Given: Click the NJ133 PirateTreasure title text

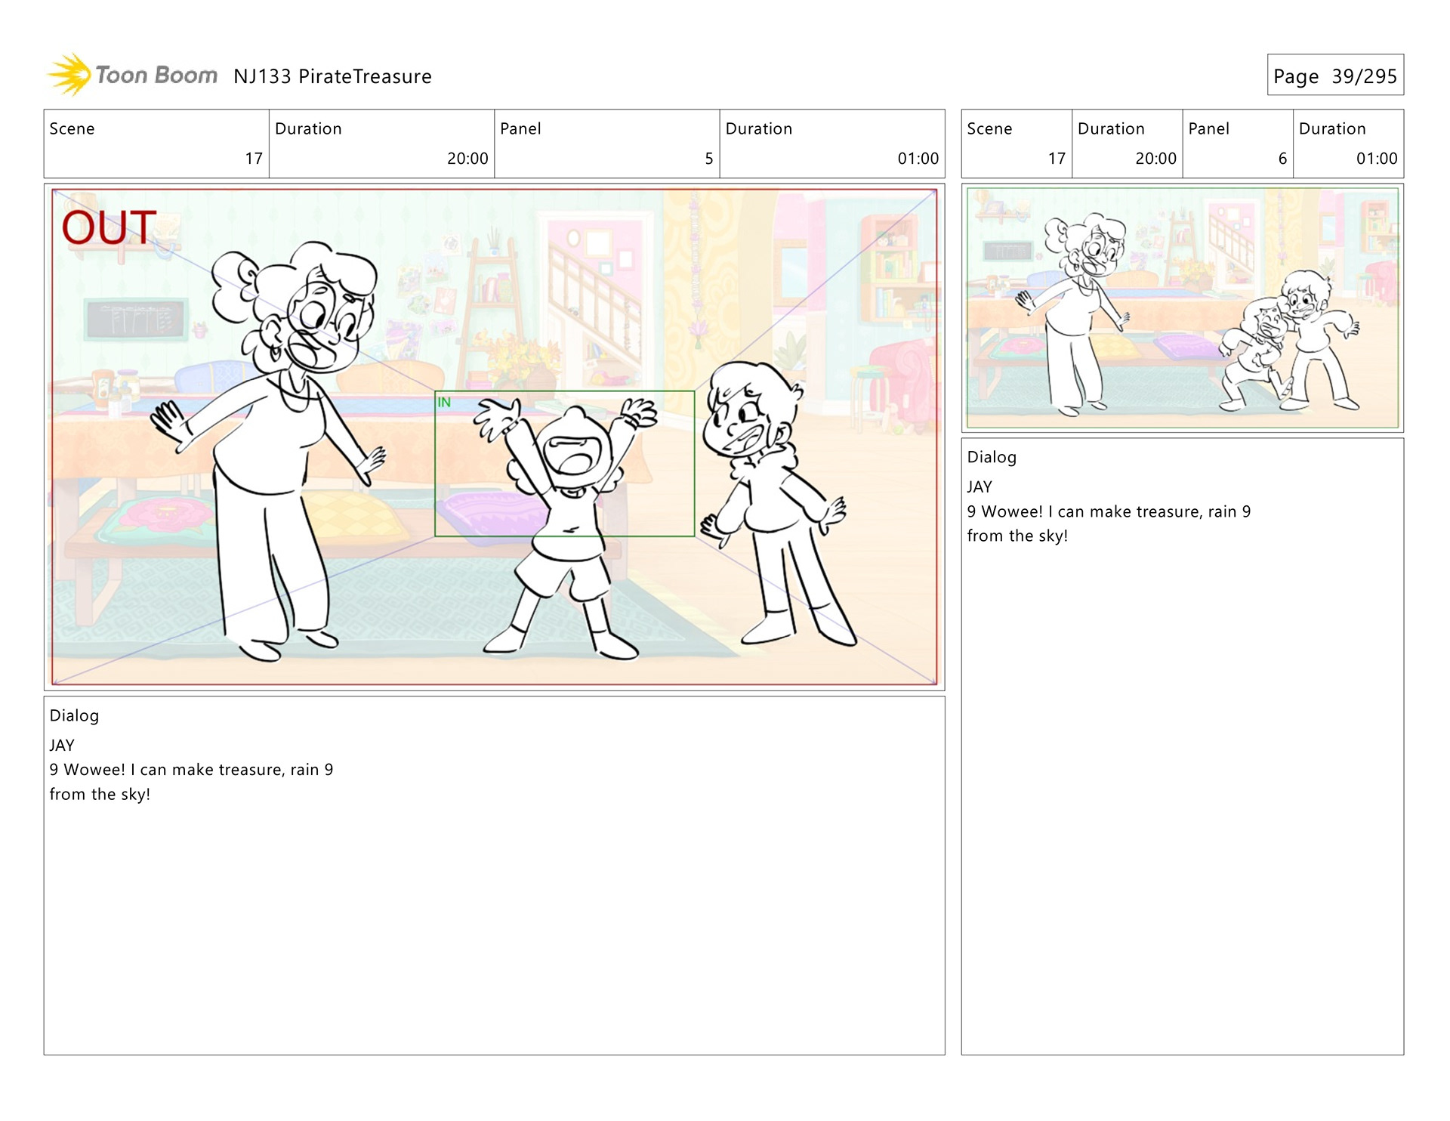Looking at the screenshot, I should point(332,76).
